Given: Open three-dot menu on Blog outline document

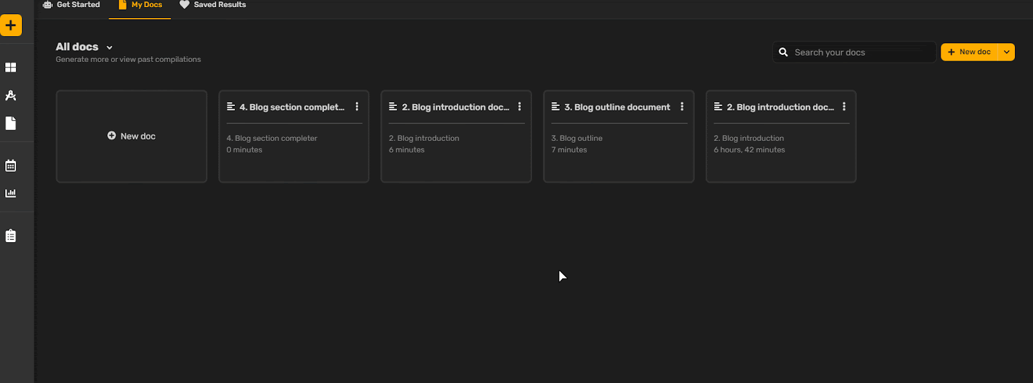Looking at the screenshot, I should 682,107.
